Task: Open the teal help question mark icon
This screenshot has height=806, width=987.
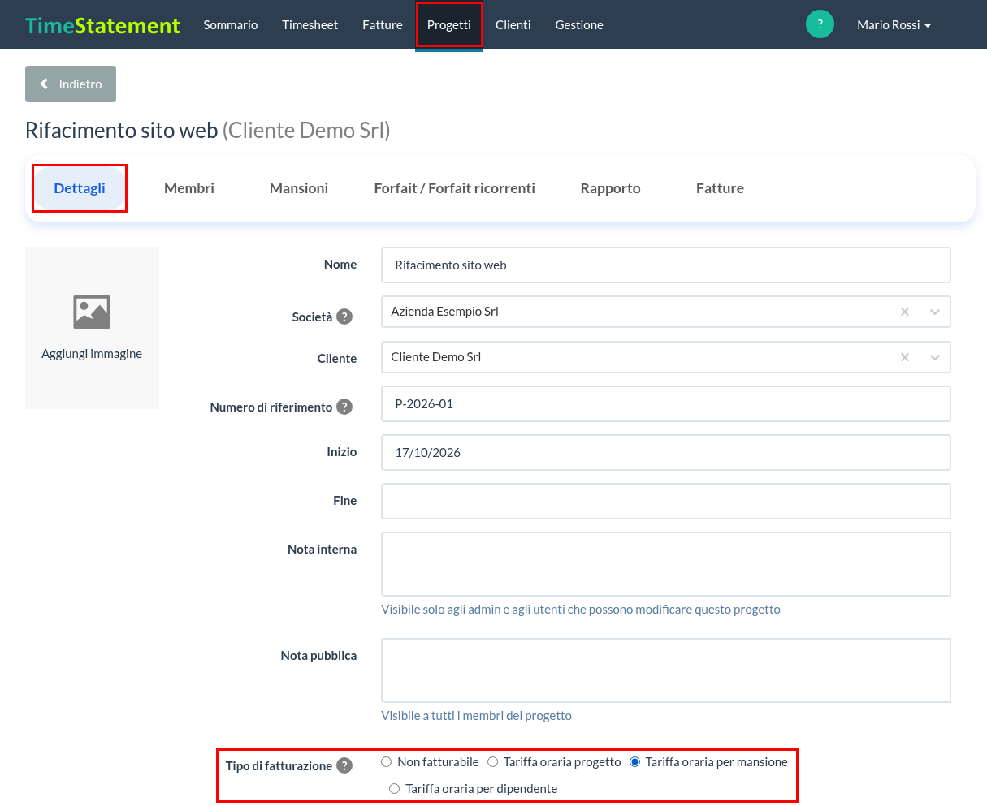Action: point(820,24)
